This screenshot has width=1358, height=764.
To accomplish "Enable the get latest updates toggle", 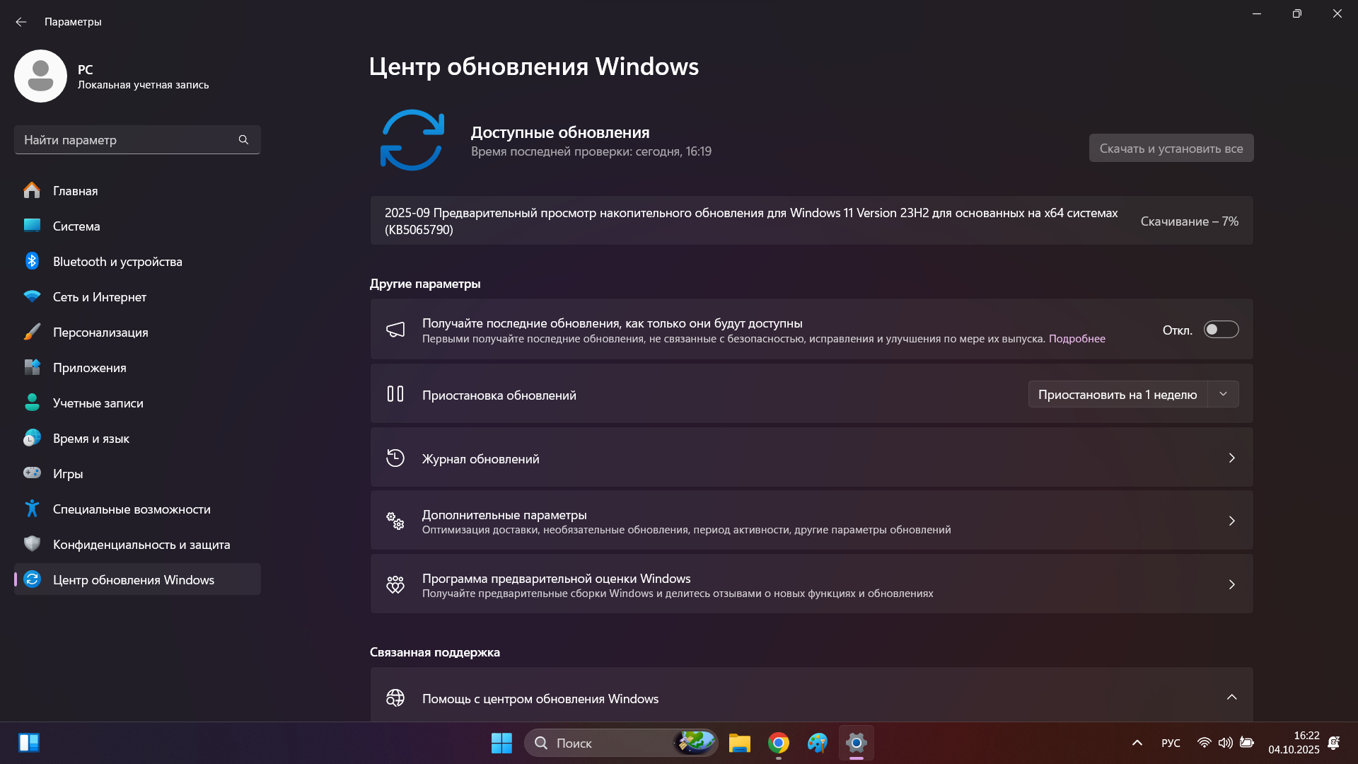I will click(x=1221, y=330).
